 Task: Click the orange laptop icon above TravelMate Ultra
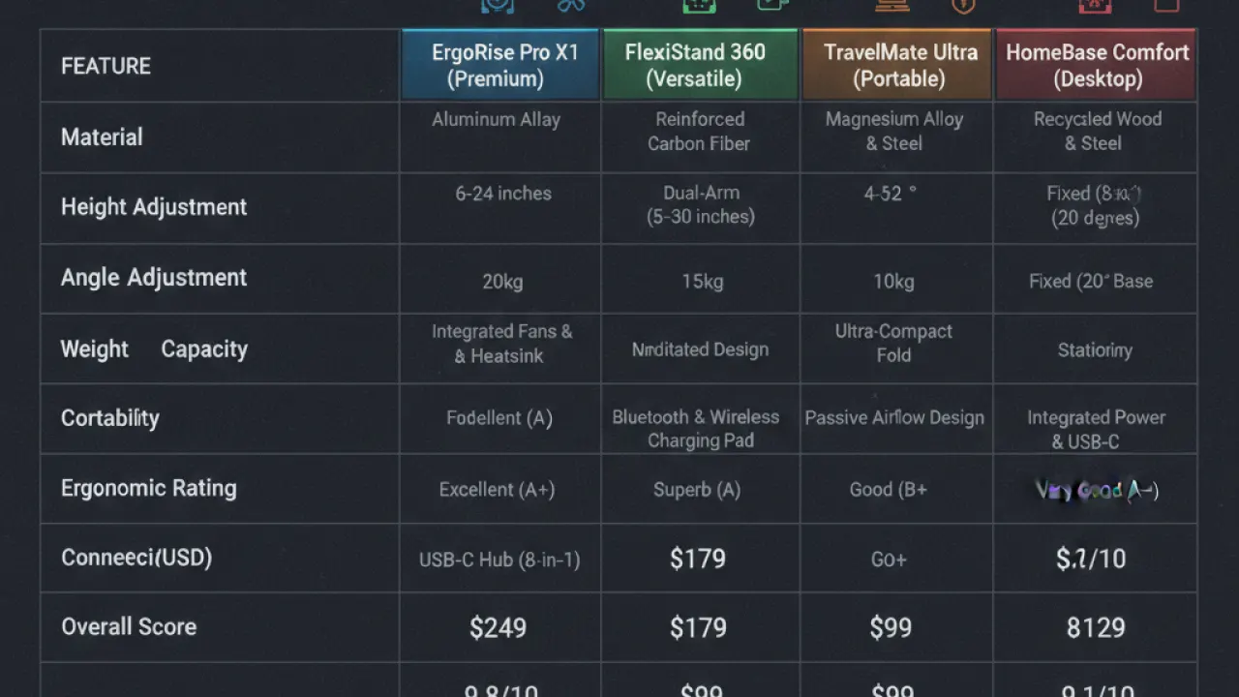tap(892, 5)
